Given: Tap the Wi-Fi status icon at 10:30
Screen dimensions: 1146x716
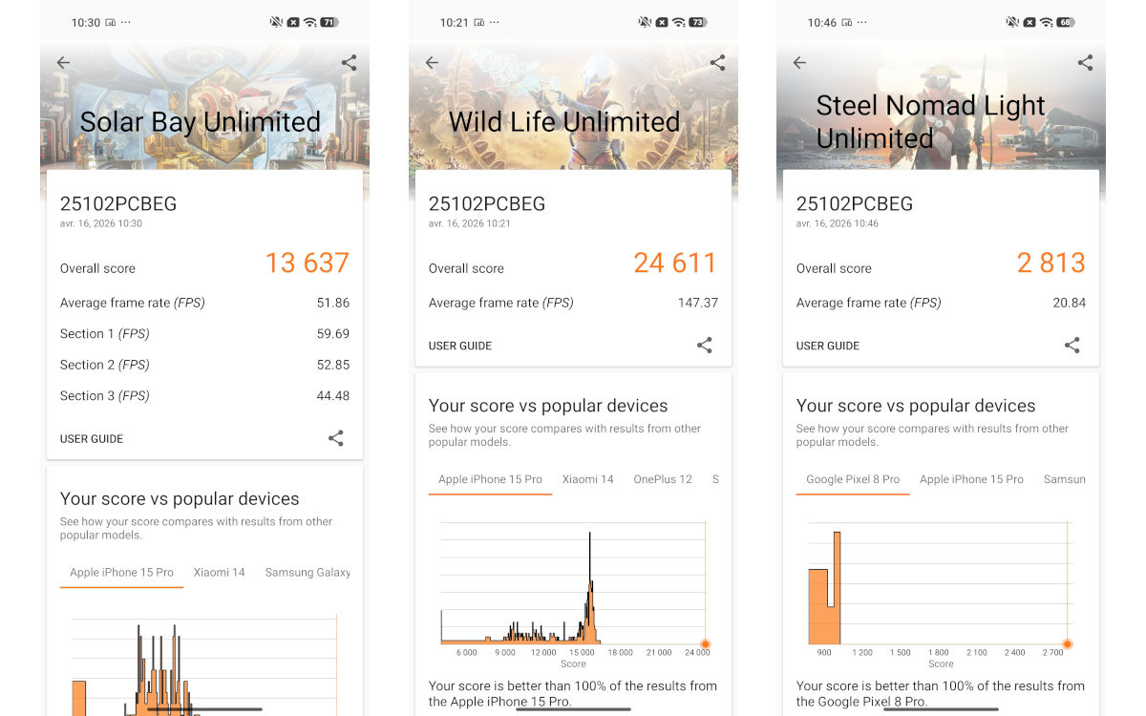Looking at the screenshot, I should click(x=309, y=22).
